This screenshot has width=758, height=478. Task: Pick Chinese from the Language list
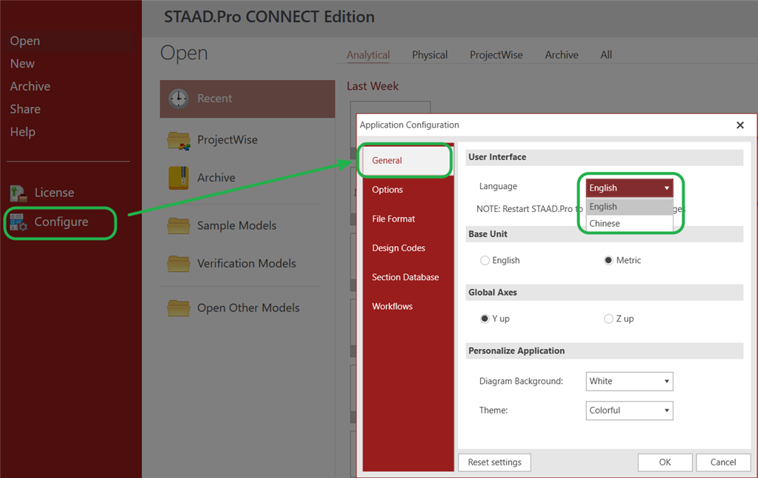click(629, 224)
